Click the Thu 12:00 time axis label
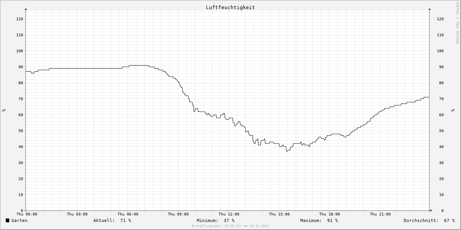The image size is (461, 230). tap(229, 214)
